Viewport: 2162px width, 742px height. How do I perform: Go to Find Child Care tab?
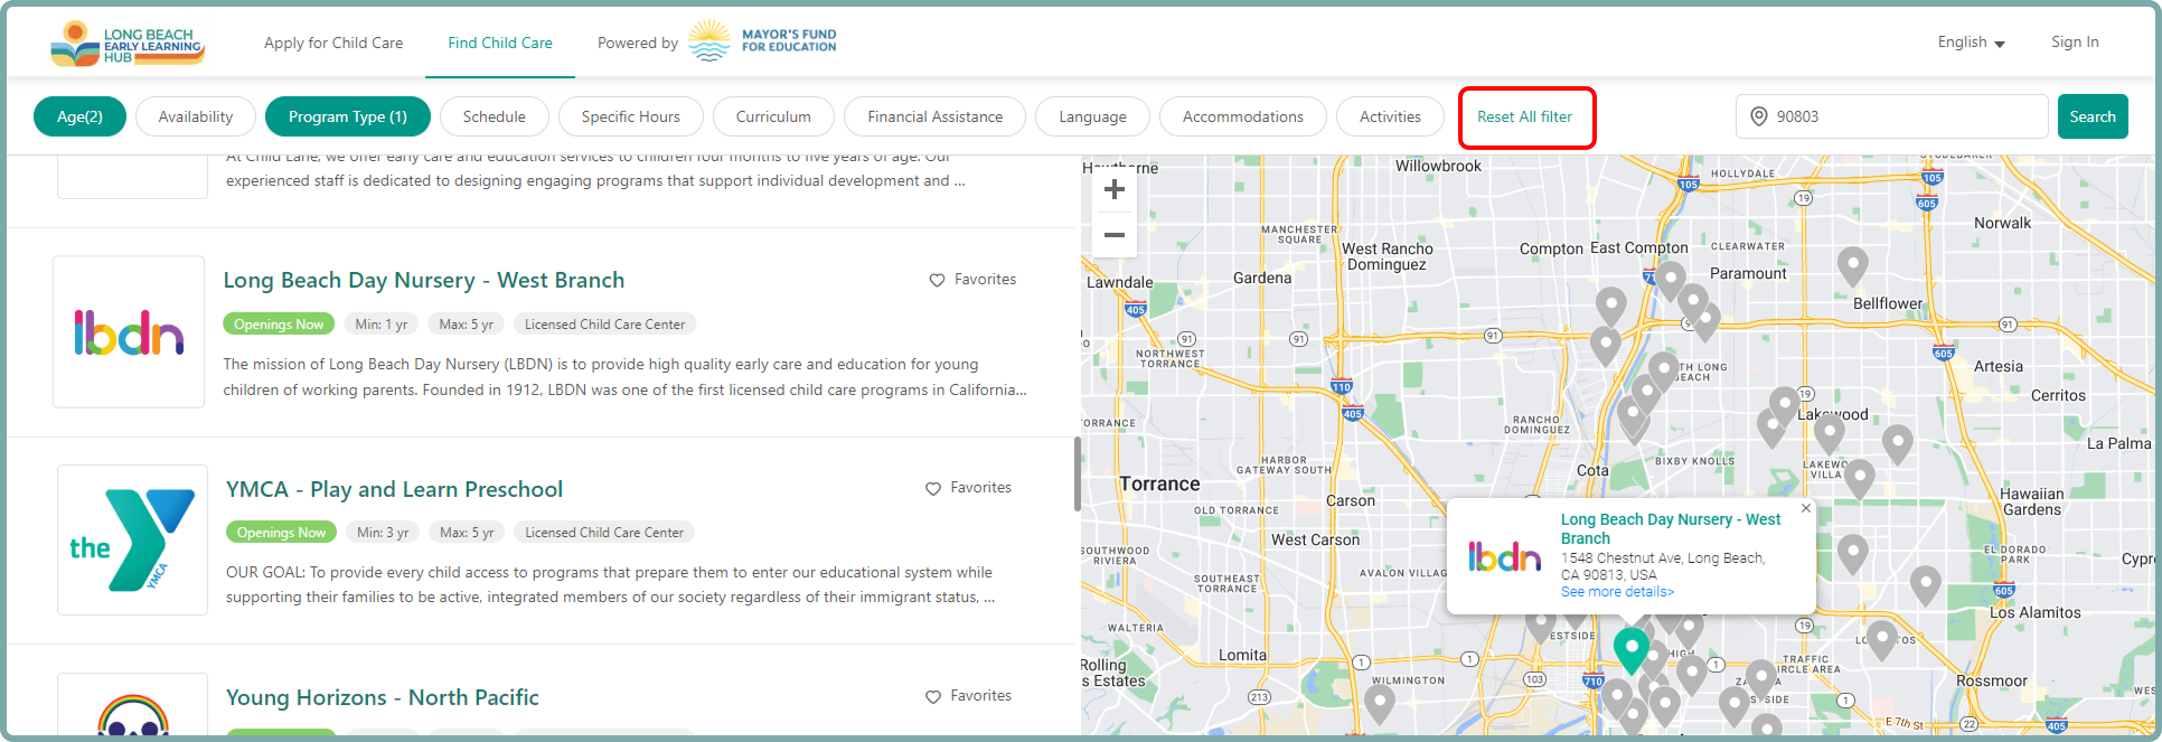[499, 43]
